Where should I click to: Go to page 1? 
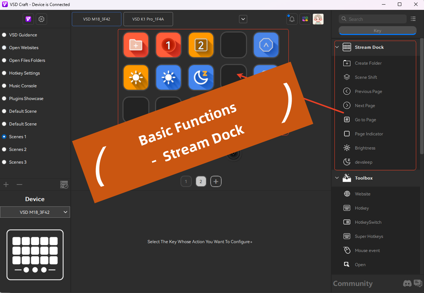[x=186, y=182]
